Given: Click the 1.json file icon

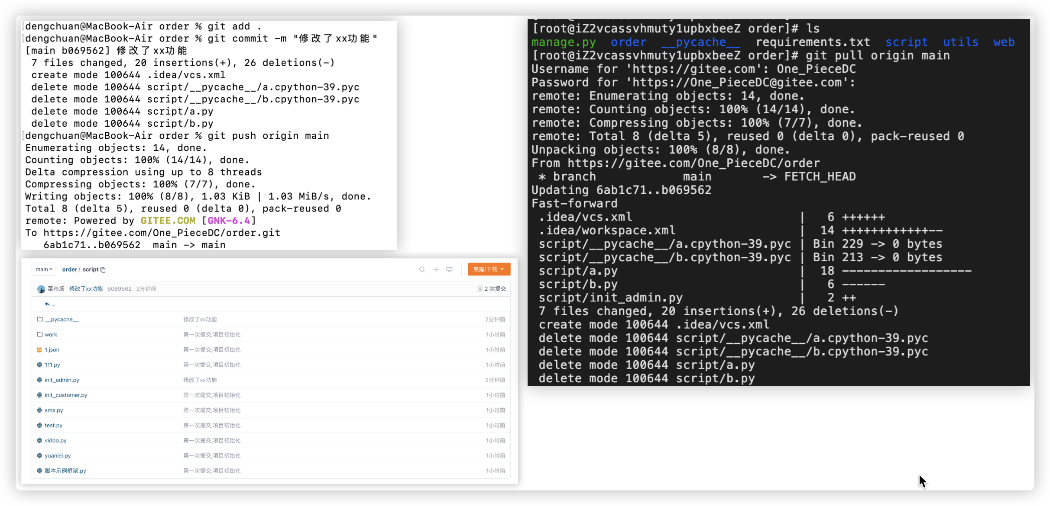Looking at the screenshot, I should pyautogui.click(x=39, y=350).
